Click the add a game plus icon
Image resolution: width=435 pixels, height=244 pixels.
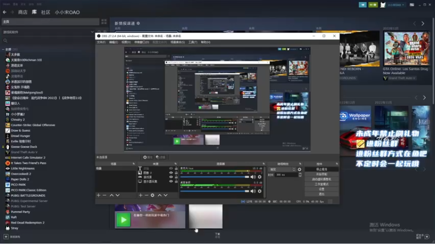pos(6,236)
